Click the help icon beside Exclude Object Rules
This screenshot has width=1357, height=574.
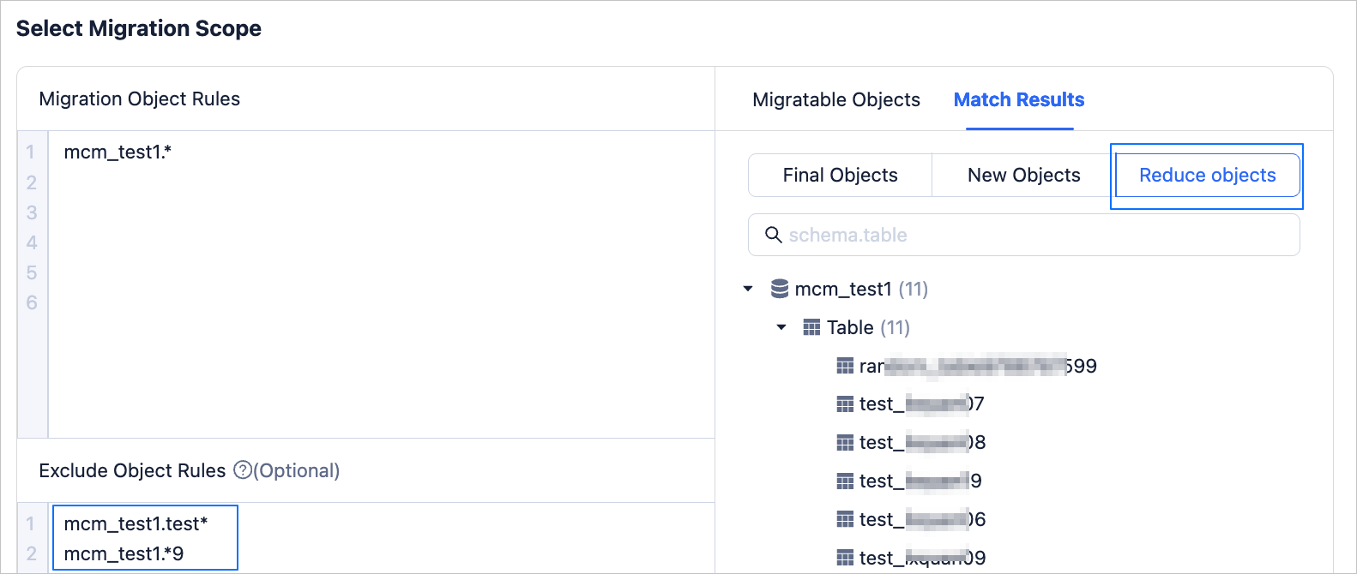tap(243, 470)
